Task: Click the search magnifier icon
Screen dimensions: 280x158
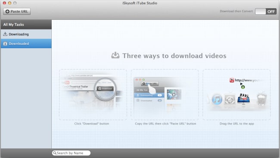Action: click(55, 153)
